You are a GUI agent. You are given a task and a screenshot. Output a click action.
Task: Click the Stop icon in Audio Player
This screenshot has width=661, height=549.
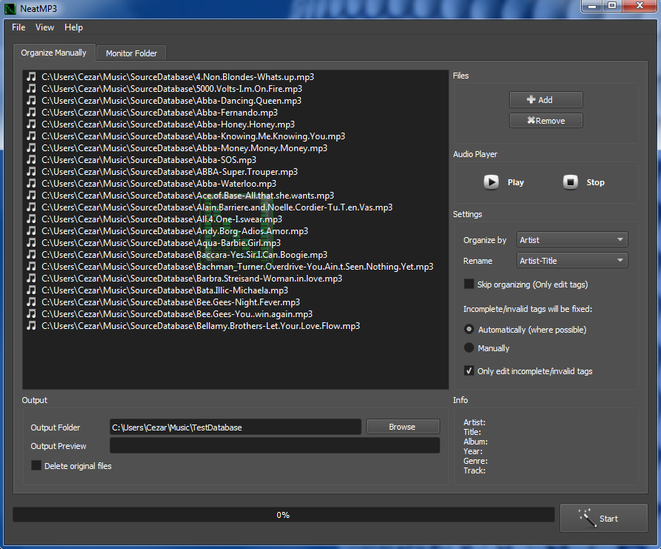click(x=570, y=182)
